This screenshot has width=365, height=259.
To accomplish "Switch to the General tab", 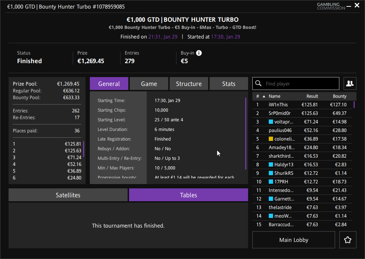I will pyautogui.click(x=109, y=83).
